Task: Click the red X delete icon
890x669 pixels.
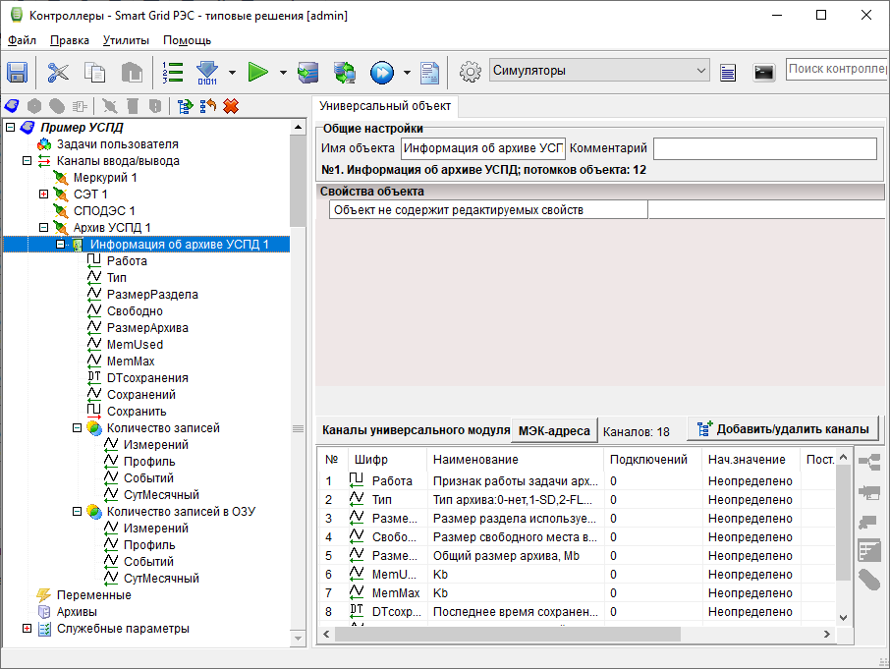Action: pyautogui.click(x=231, y=106)
